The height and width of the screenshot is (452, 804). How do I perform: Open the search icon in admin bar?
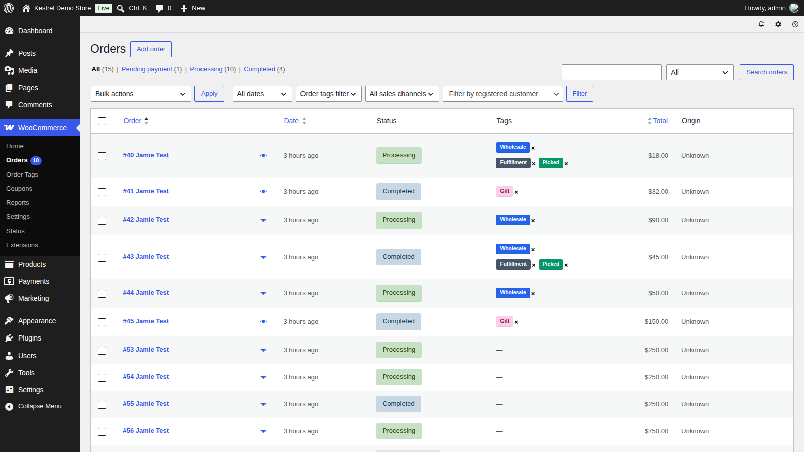point(121,8)
